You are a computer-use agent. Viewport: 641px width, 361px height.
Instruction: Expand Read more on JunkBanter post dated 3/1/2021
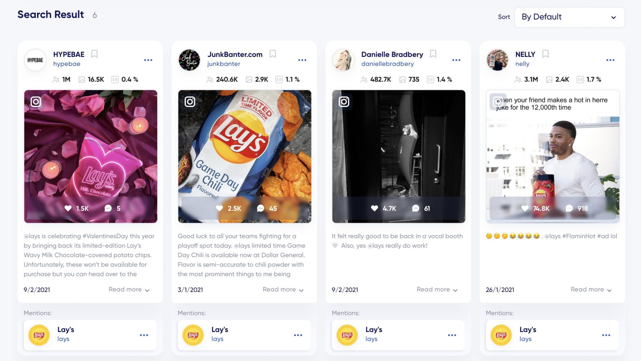click(283, 290)
